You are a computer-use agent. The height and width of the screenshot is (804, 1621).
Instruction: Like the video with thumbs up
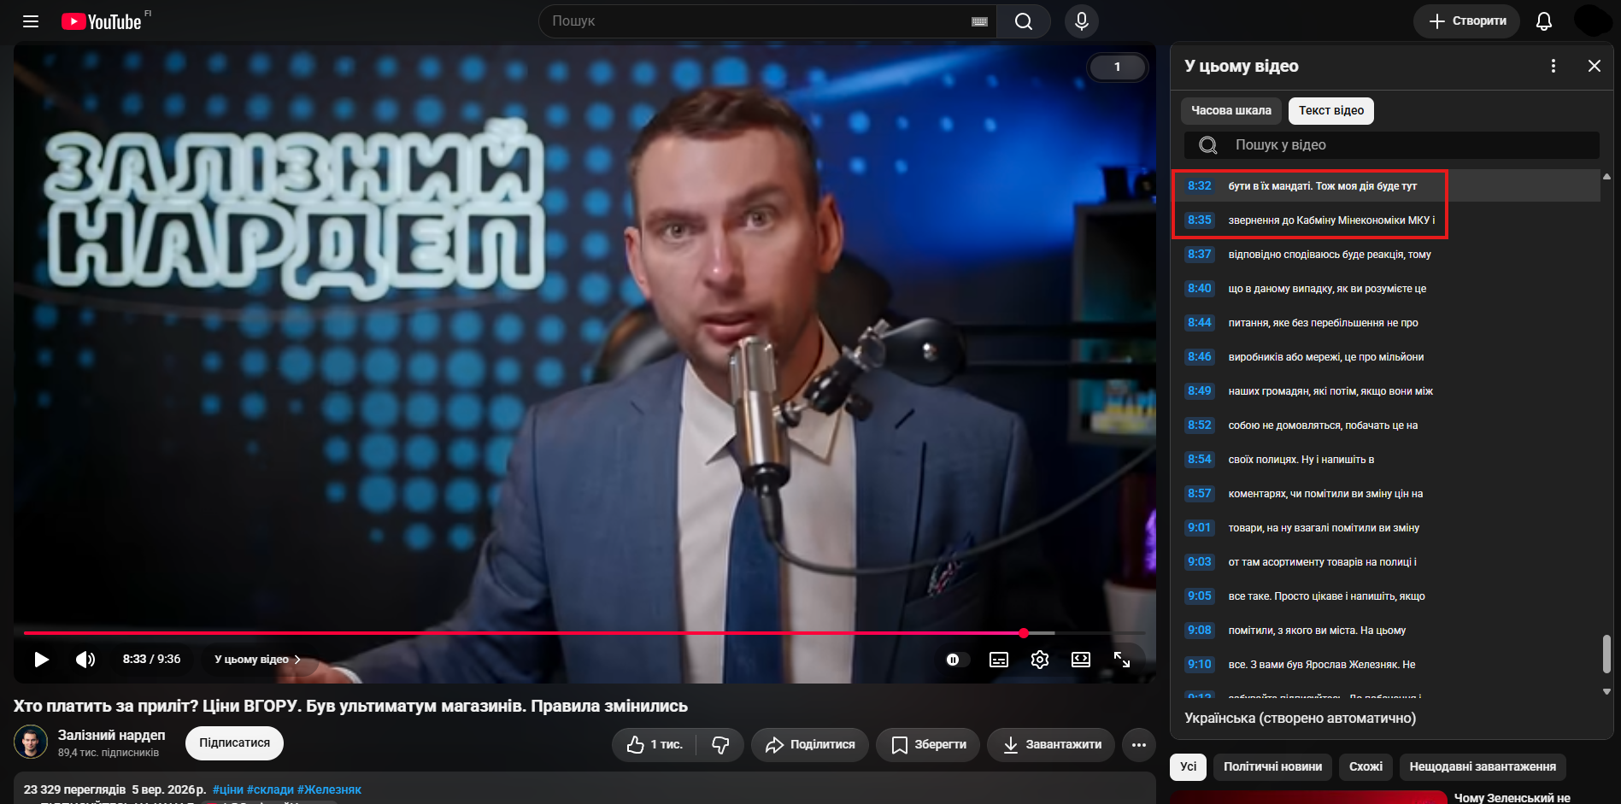coord(654,745)
